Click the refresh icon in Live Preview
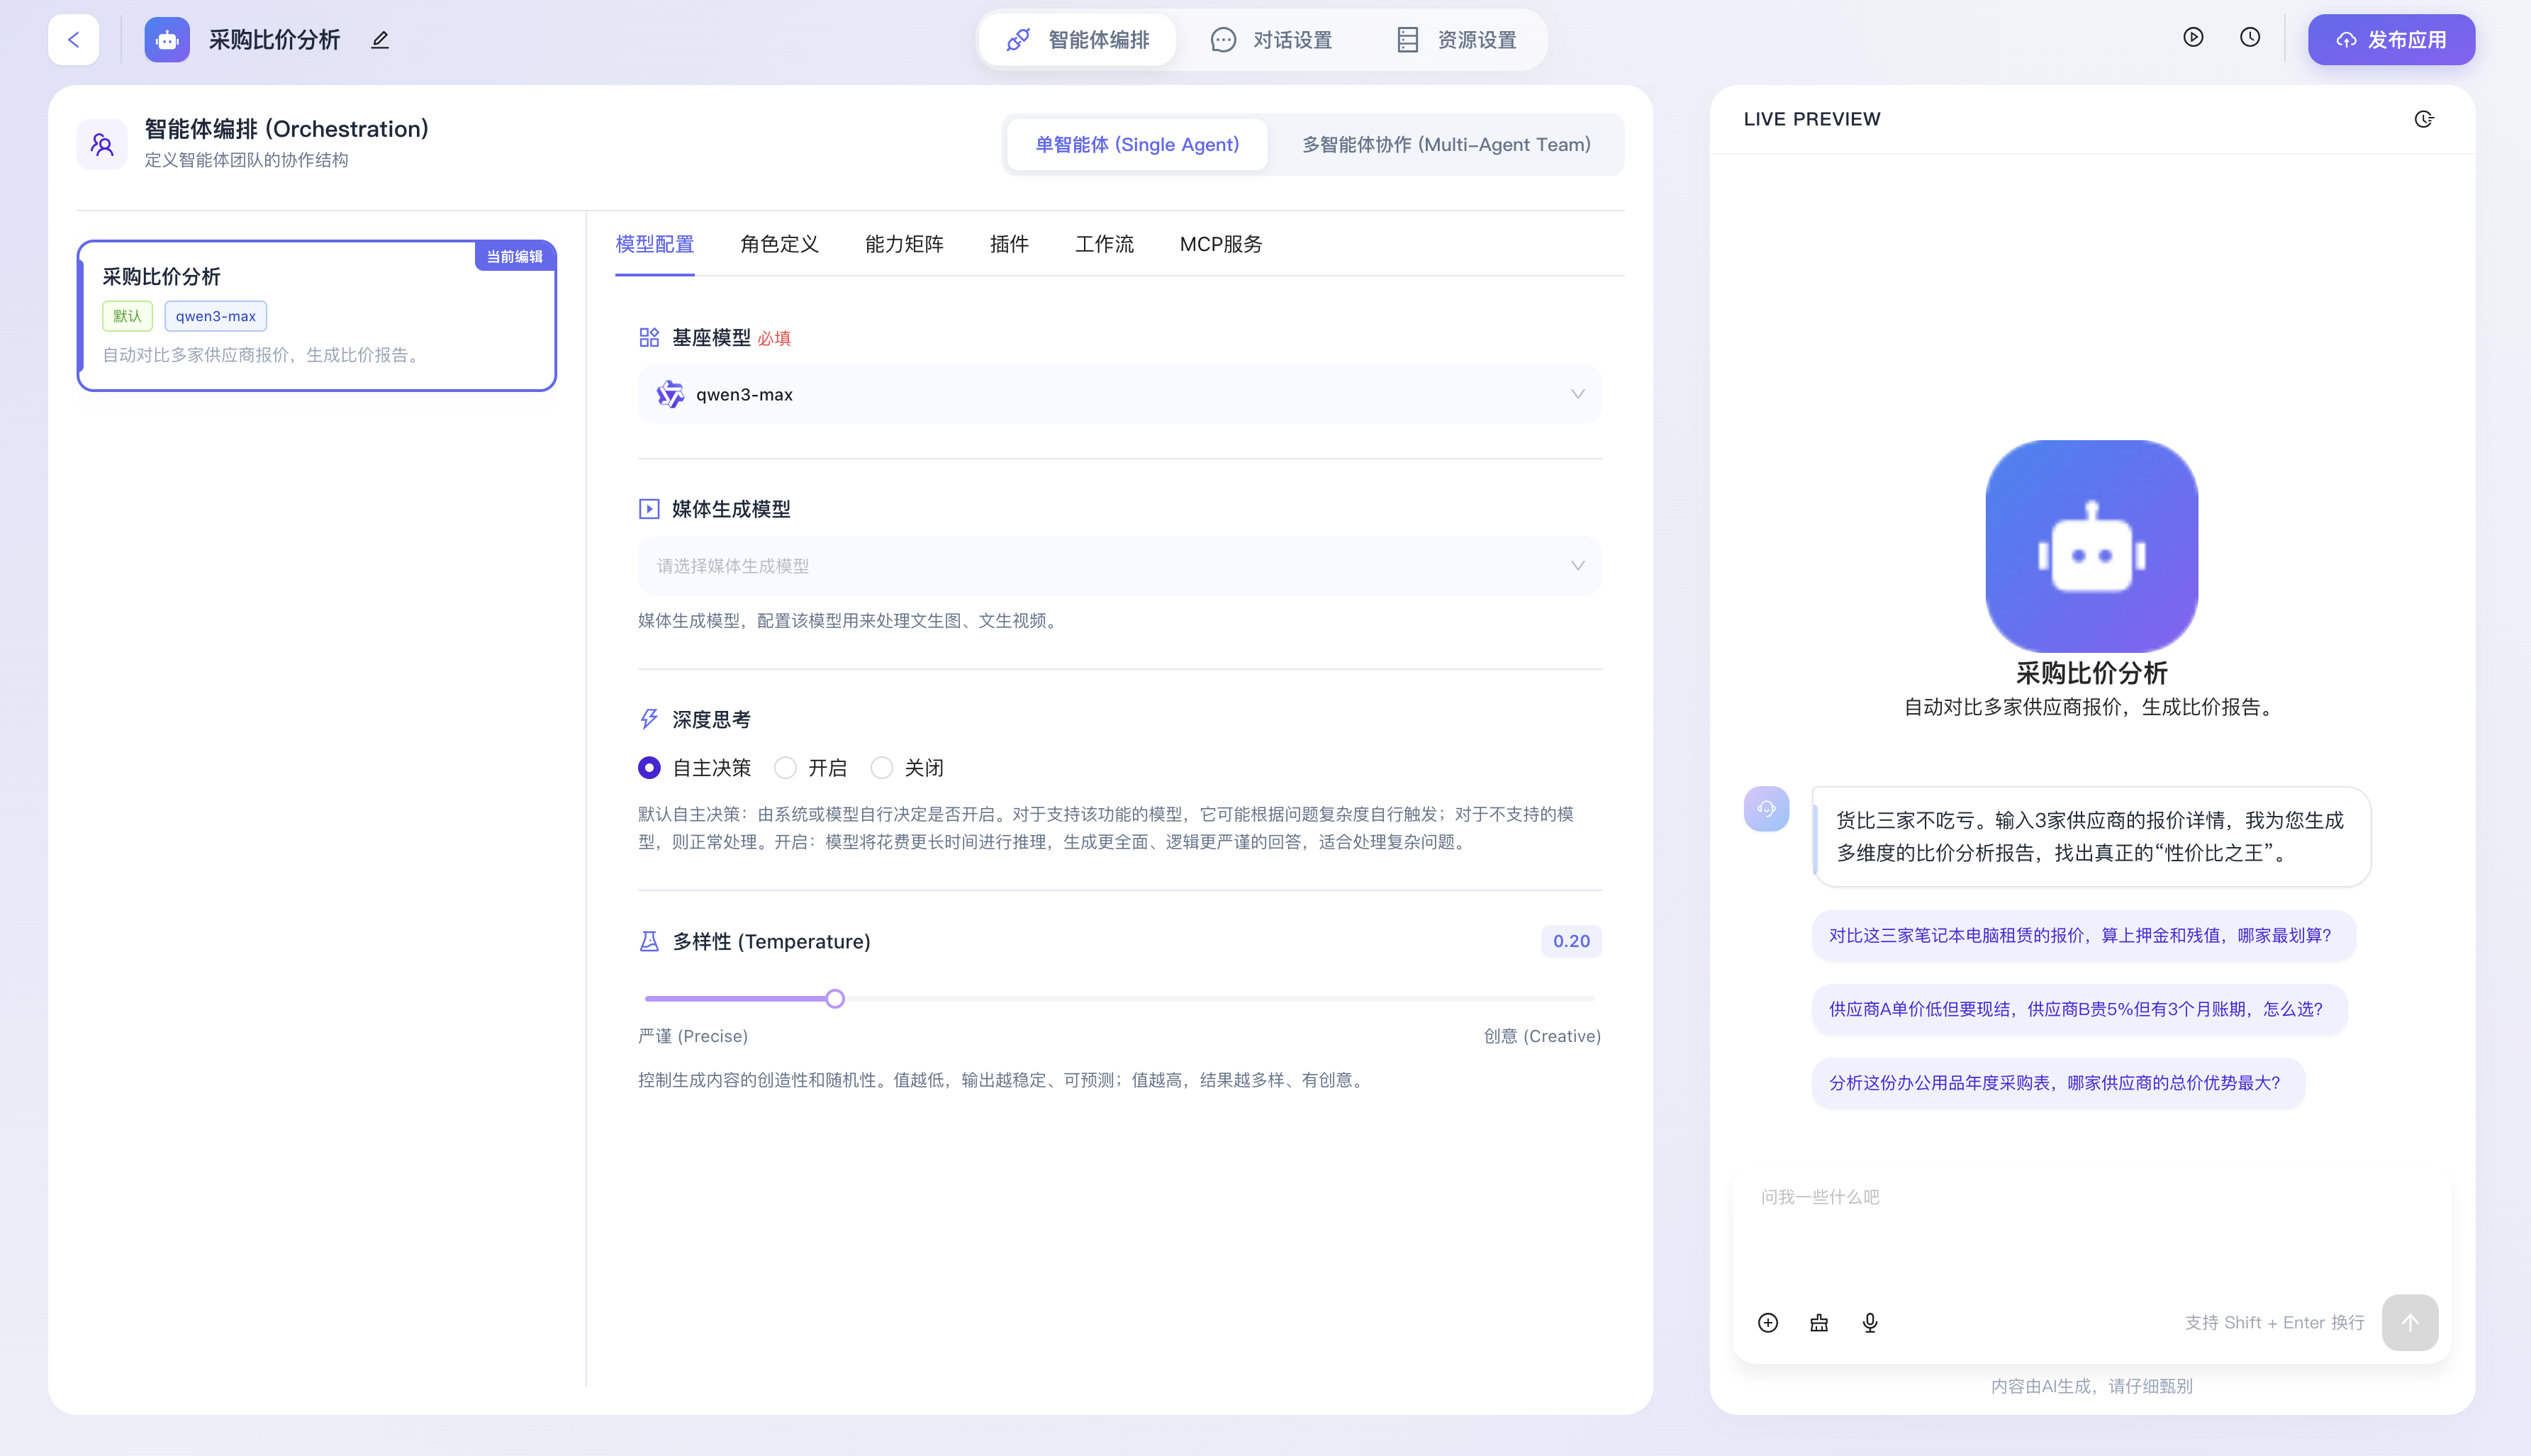The height and width of the screenshot is (1456, 2531). click(2424, 119)
